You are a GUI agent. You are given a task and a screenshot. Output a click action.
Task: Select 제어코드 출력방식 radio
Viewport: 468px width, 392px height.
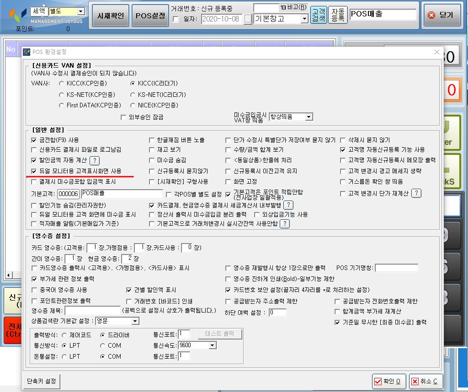pyautogui.click(x=64, y=335)
